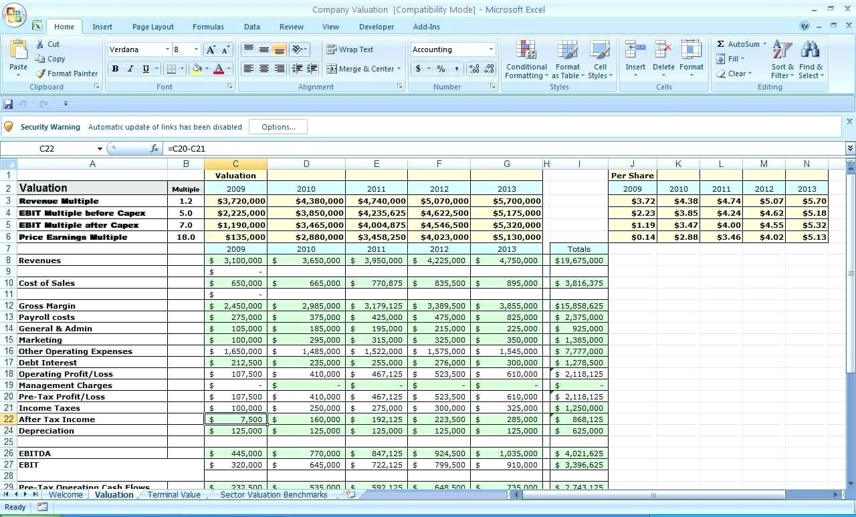Click Sort & Filter in Editing group
This screenshot has height=517, width=856.
(781, 59)
